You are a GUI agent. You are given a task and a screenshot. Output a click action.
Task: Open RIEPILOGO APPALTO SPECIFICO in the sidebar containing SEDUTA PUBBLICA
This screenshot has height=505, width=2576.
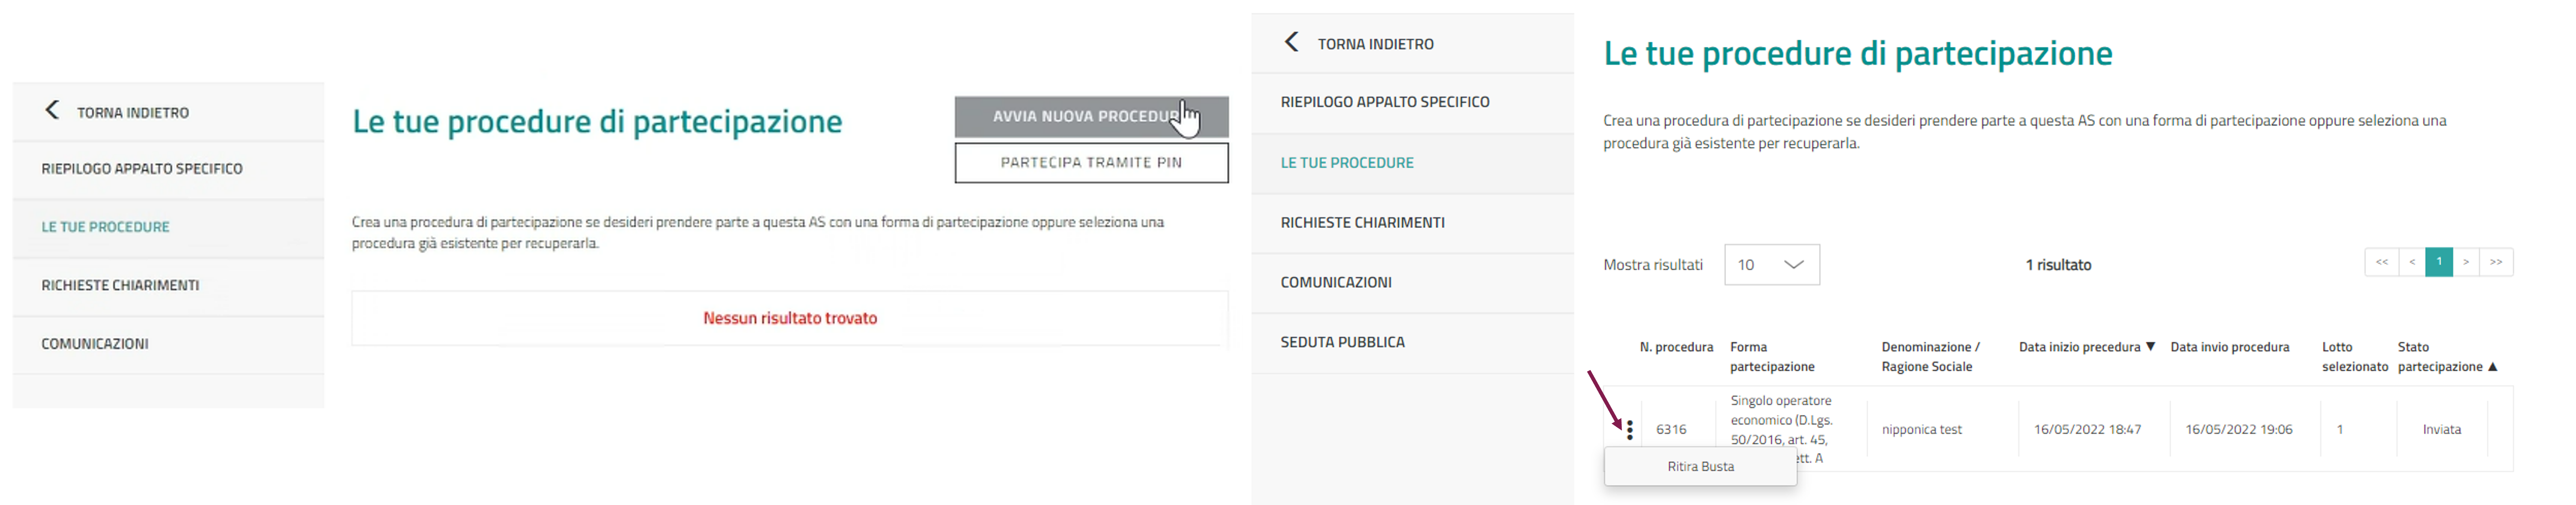coord(1385,102)
